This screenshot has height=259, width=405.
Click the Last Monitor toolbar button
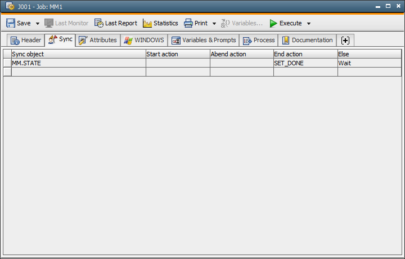click(66, 23)
